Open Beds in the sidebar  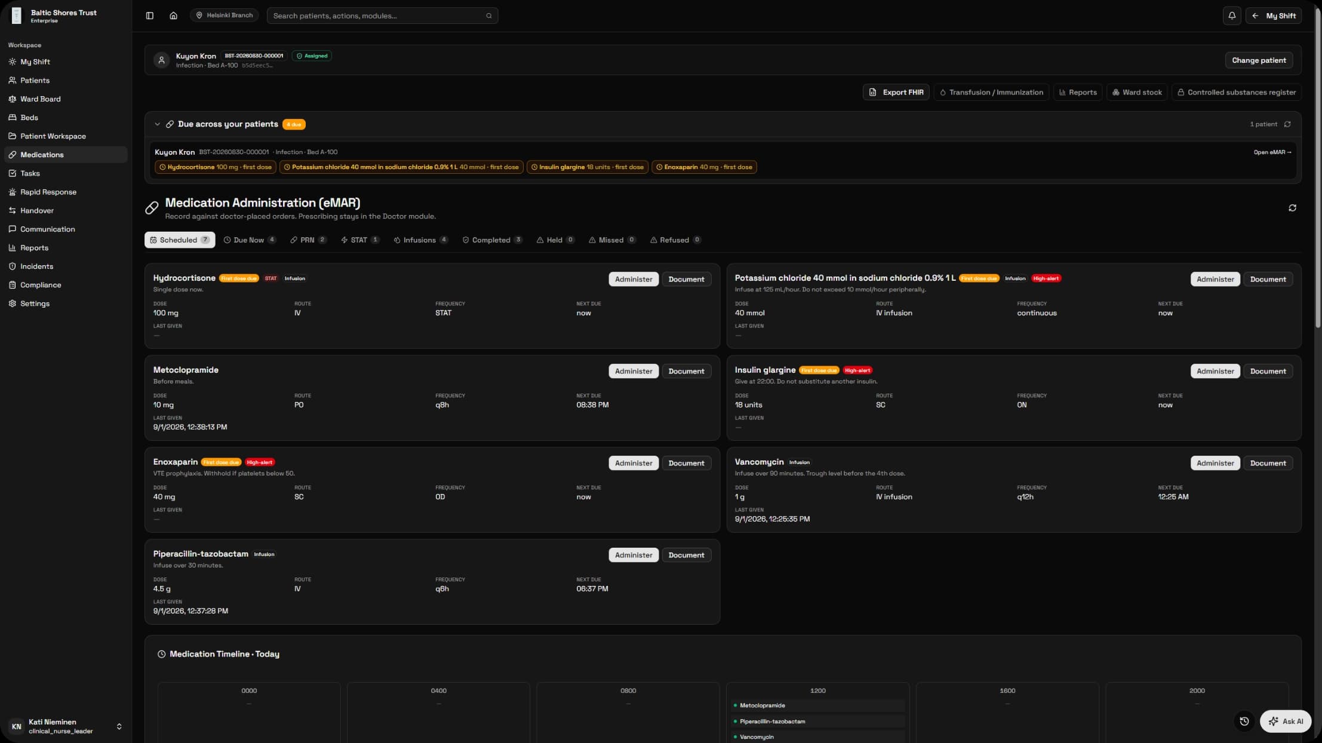pyautogui.click(x=66, y=117)
